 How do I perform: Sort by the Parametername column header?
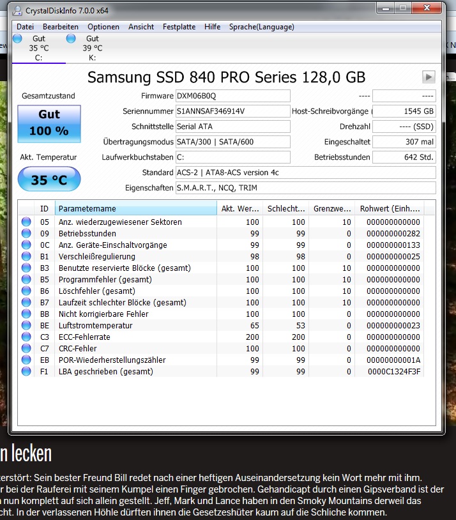(x=136, y=209)
